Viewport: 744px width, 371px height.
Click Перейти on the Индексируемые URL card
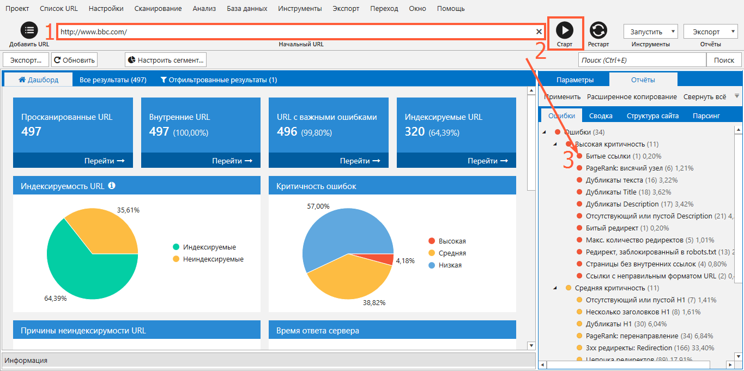pyautogui.click(x=487, y=161)
